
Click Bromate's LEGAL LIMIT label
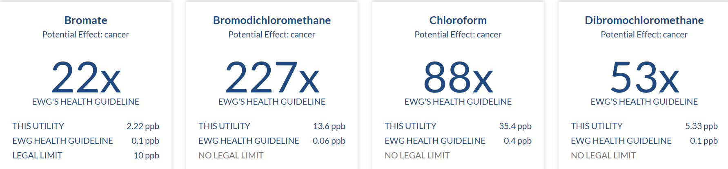pyautogui.click(x=37, y=156)
